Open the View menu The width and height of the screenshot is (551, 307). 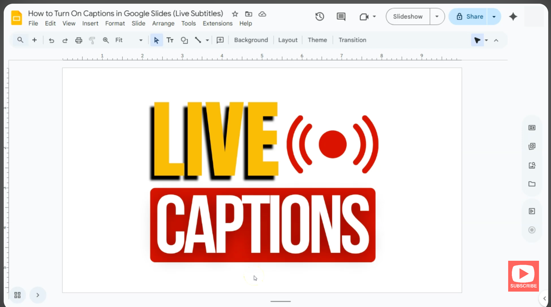coord(69,23)
